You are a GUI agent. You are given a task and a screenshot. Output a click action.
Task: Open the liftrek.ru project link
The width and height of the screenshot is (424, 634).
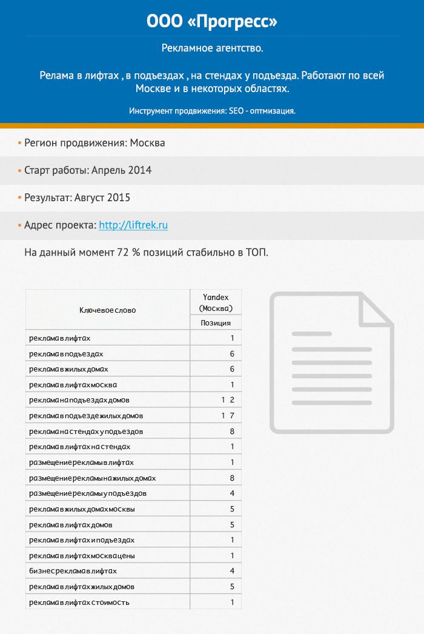pyautogui.click(x=133, y=225)
